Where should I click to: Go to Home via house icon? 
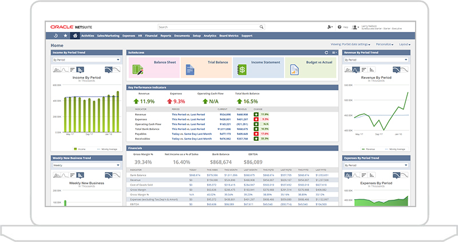click(x=74, y=35)
